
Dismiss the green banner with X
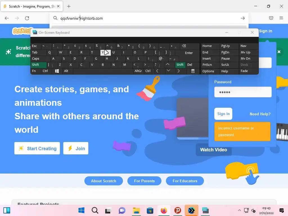tap(279, 52)
